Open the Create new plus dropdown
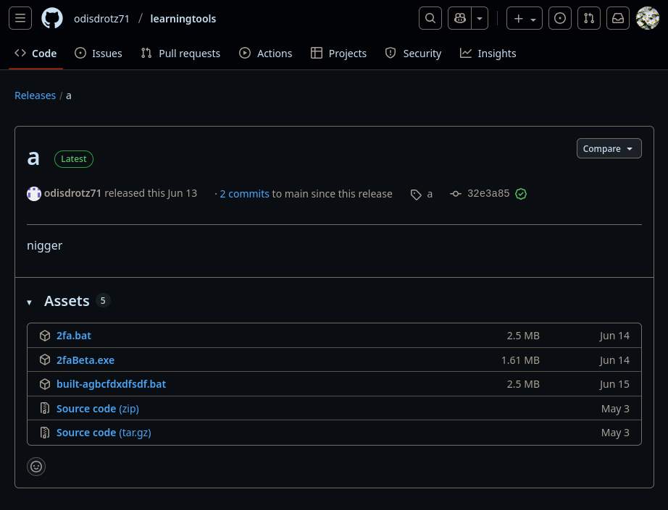The width and height of the screenshot is (668, 510). point(524,19)
